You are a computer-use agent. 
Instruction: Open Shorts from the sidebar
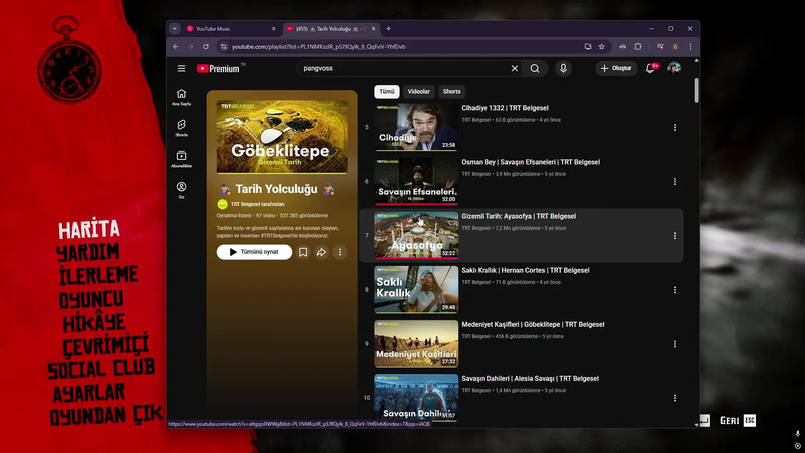click(181, 128)
